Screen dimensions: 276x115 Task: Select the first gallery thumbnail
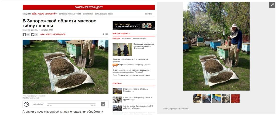(x=197, y=99)
